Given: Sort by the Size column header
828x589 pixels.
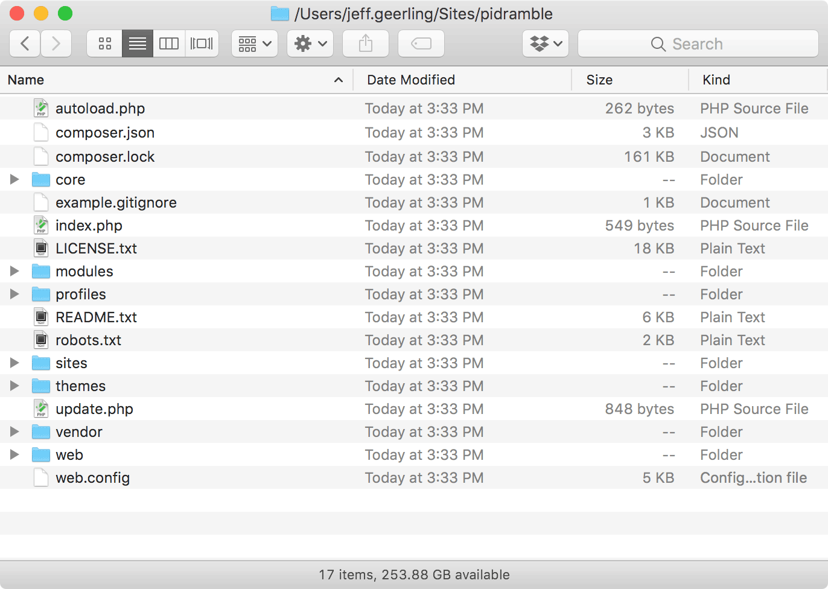Looking at the screenshot, I should [630, 80].
